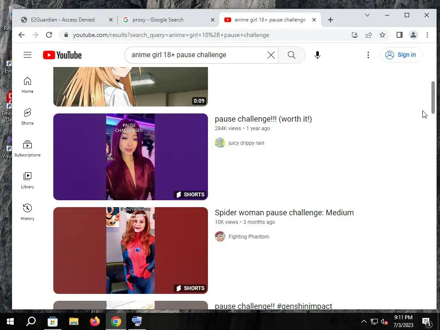Open the Chrome profile avatar icon

413,35
